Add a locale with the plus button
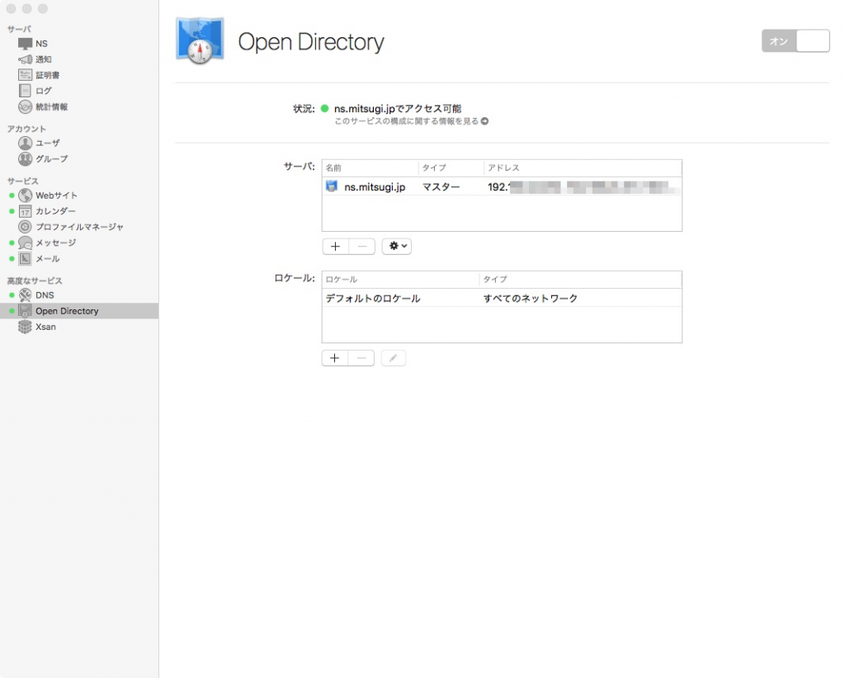 335,358
